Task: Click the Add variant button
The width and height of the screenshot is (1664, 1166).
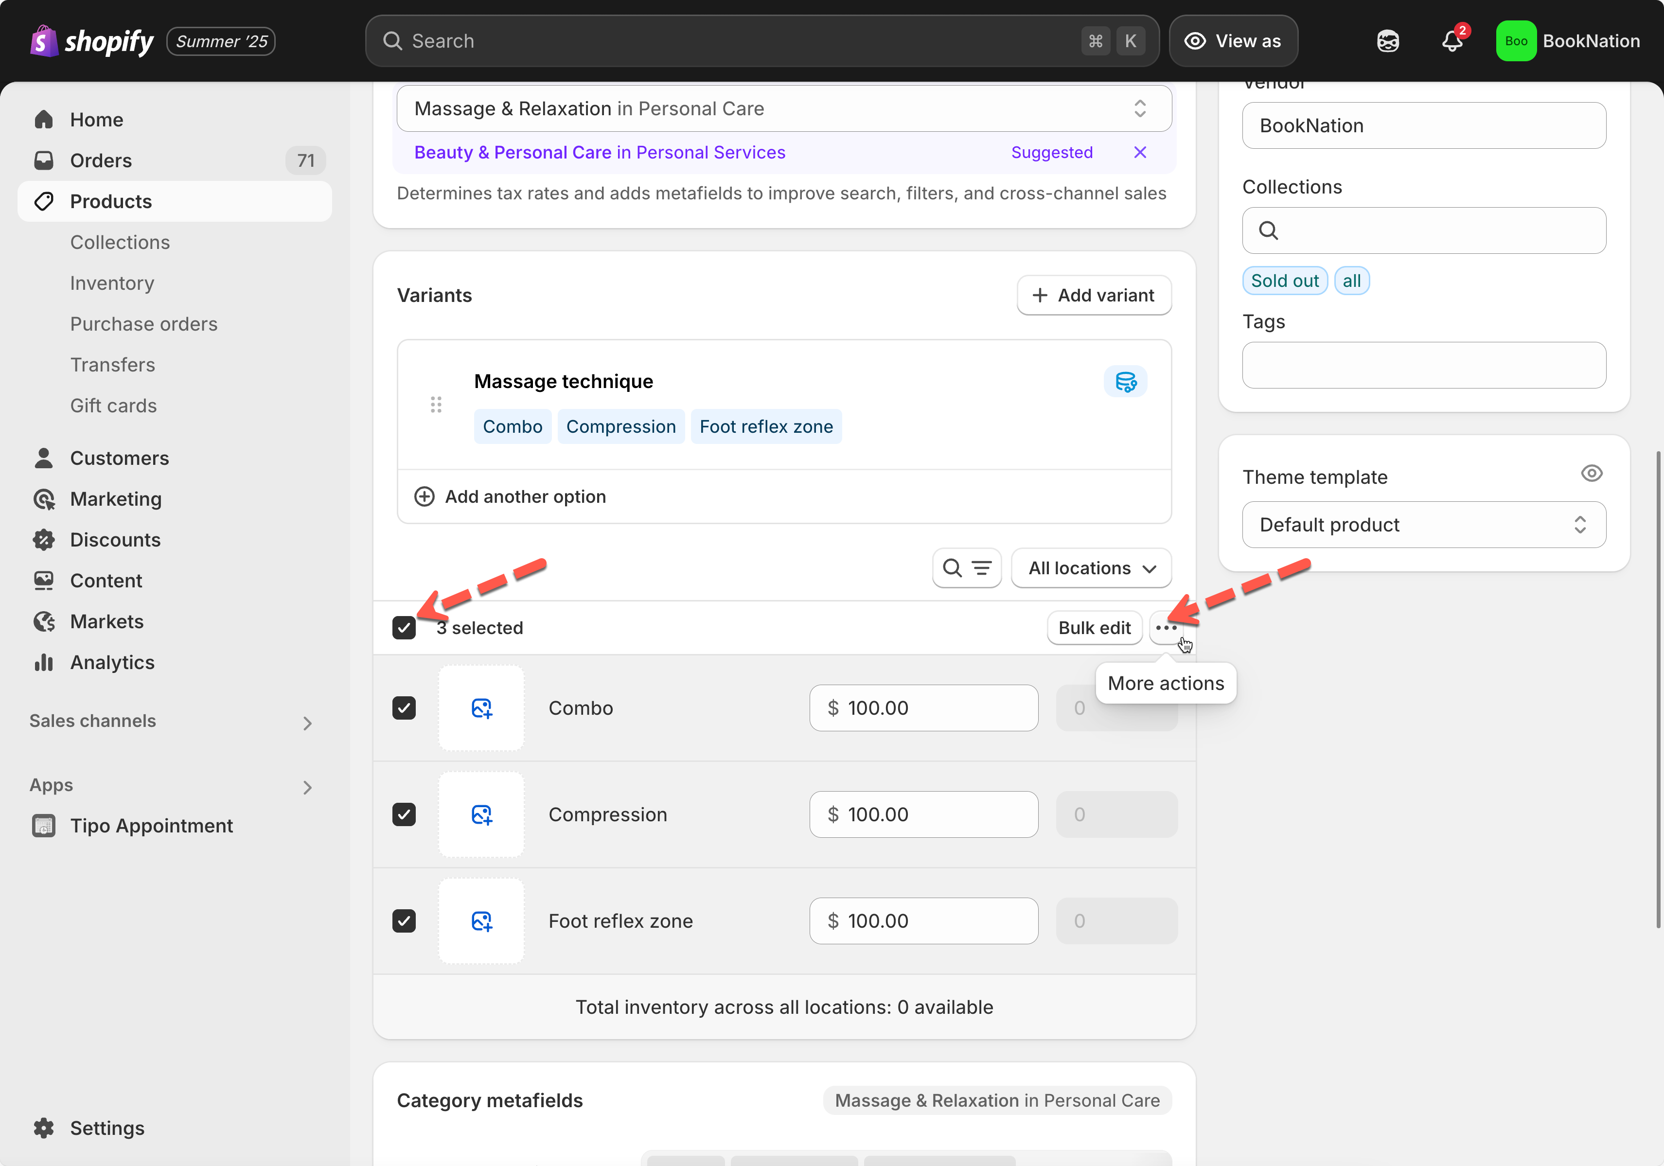Action: (1094, 296)
